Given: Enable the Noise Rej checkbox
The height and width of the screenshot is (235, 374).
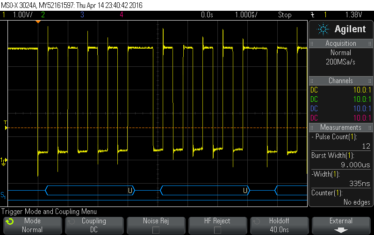Looking at the screenshot, I should point(156,230).
